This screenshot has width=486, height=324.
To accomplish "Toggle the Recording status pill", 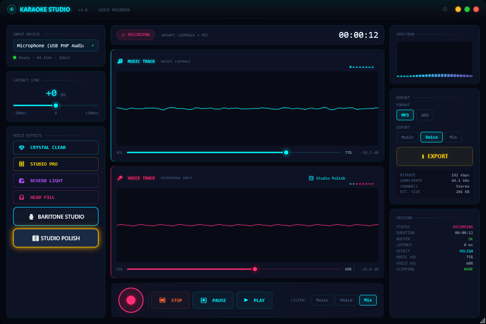I will [136, 35].
